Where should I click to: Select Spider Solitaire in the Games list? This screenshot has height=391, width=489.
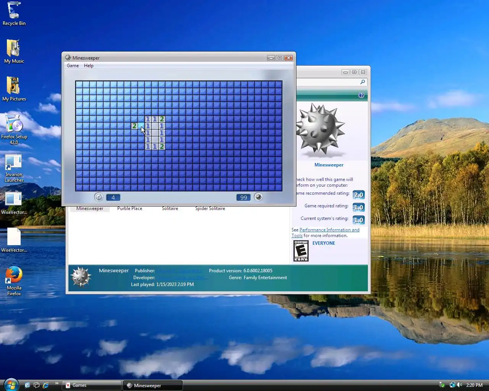(x=210, y=208)
